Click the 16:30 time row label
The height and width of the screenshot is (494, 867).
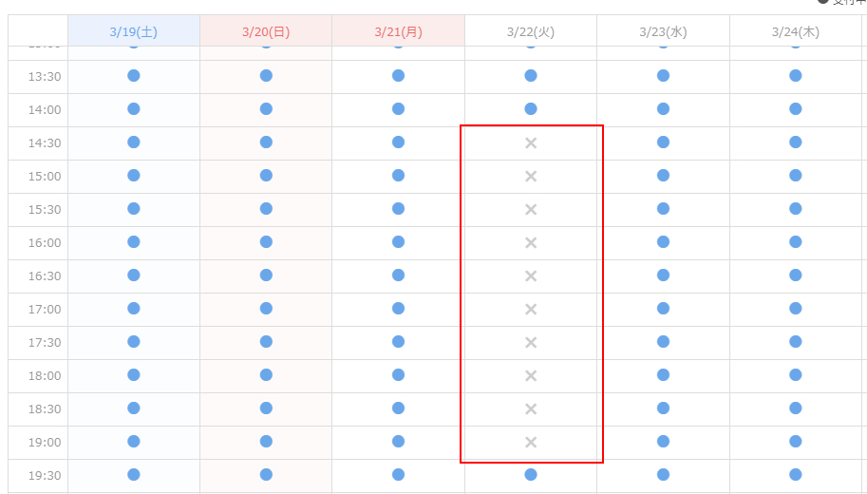pos(46,276)
